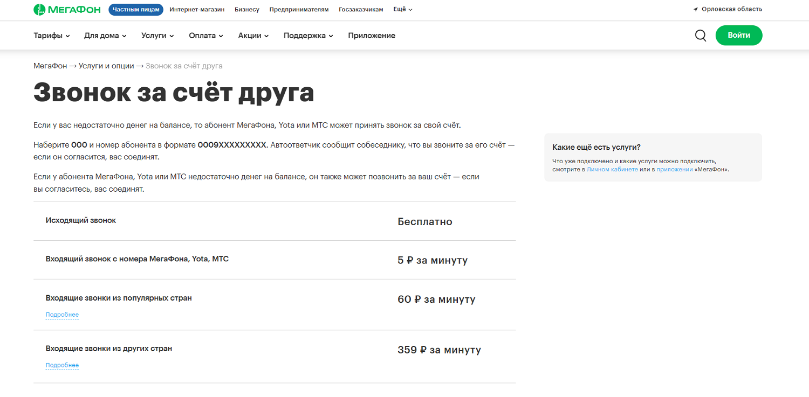Go to МегаФон breadcrumb link
The width and height of the screenshot is (809, 397).
(x=50, y=66)
